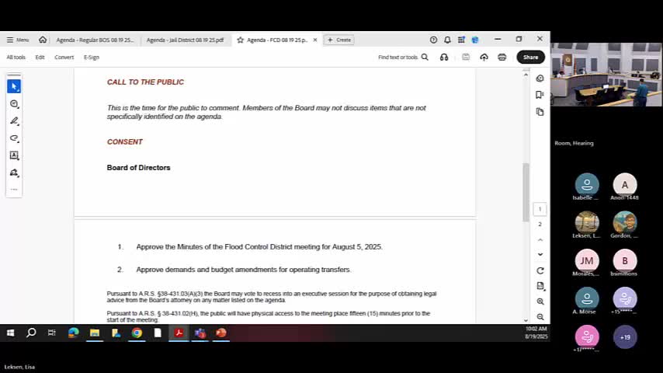Open the Windows Start button
Image resolution: width=663 pixels, height=373 pixels.
click(11, 333)
